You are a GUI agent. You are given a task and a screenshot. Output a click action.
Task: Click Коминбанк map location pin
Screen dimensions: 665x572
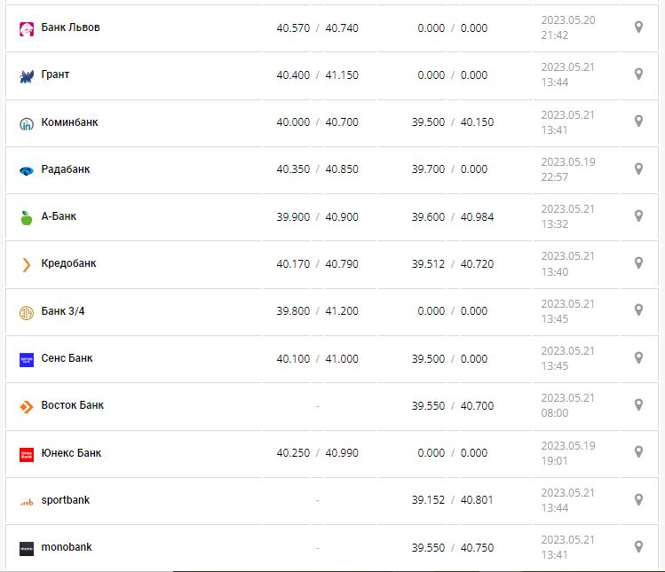click(x=638, y=121)
